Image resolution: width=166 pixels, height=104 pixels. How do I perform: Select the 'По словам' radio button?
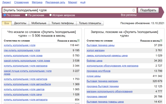pos(5,15)
